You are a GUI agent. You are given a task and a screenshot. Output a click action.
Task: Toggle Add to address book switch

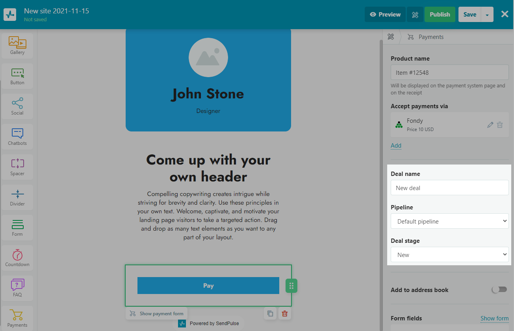pyautogui.click(x=499, y=290)
